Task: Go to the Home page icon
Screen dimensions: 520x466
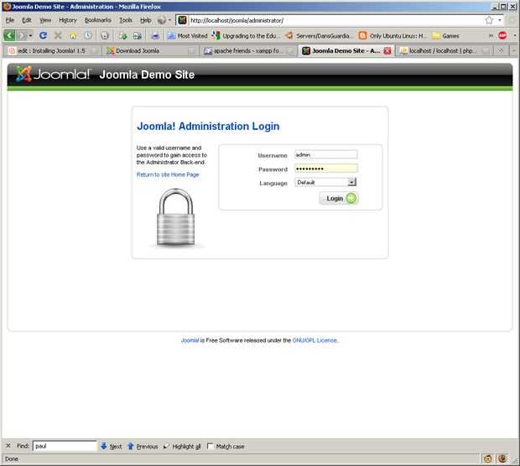Action: (73, 35)
